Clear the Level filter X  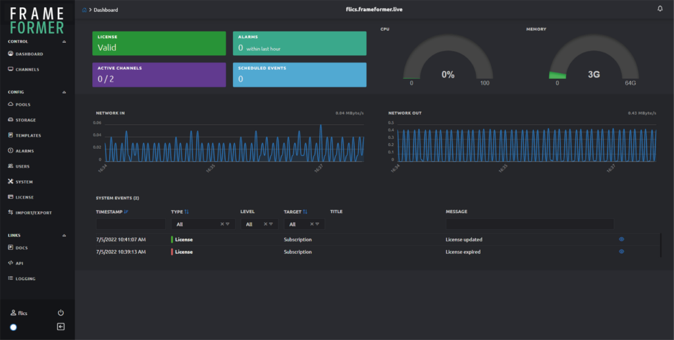pos(266,224)
